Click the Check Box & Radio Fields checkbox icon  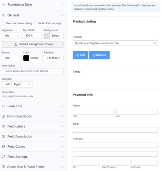[3, 167]
